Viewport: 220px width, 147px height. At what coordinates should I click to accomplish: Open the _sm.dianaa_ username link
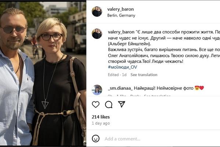(x=120, y=88)
